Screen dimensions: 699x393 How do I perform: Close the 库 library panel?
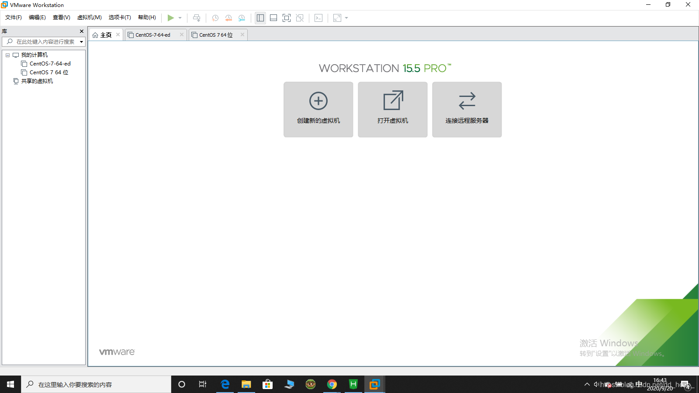pyautogui.click(x=82, y=31)
